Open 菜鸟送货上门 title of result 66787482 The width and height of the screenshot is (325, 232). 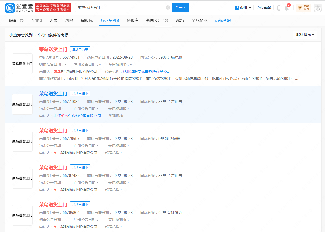pyautogui.click(x=53, y=168)
